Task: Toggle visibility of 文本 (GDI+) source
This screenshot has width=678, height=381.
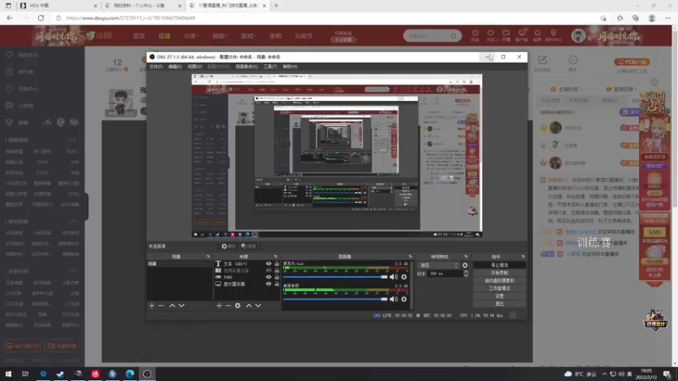Action: pyautogui.click(x=269, y=263)
